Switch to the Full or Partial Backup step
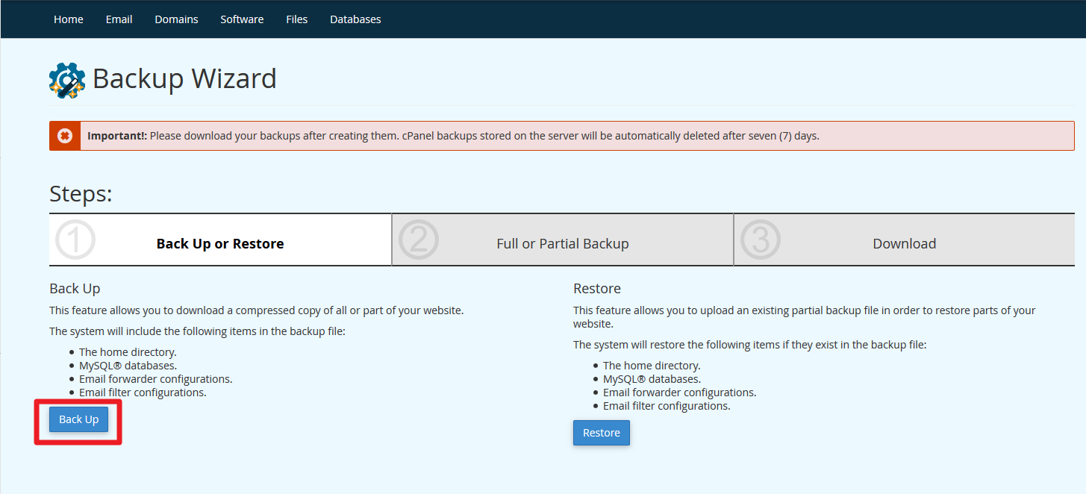 click(562, 244)
